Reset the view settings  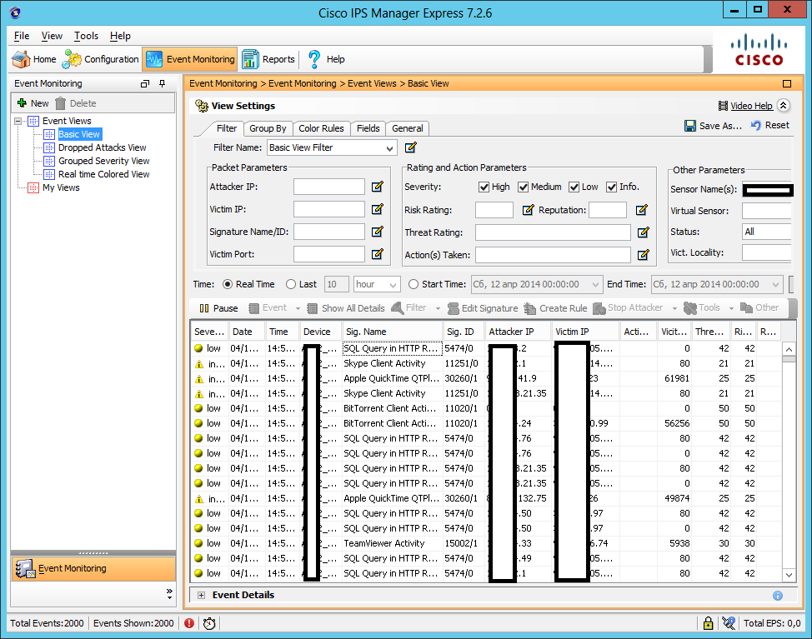pyautogui.click(x=769, y=126)
